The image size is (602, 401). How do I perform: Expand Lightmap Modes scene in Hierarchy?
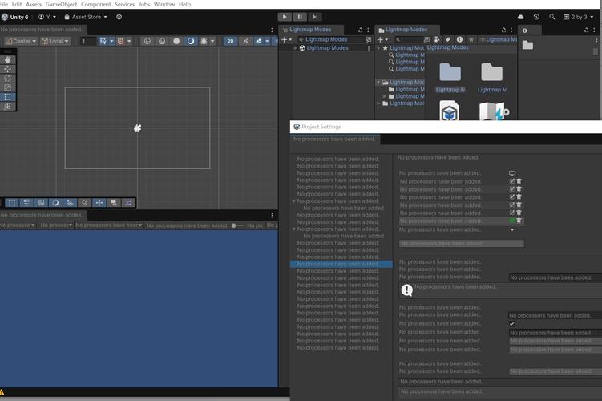295,48
